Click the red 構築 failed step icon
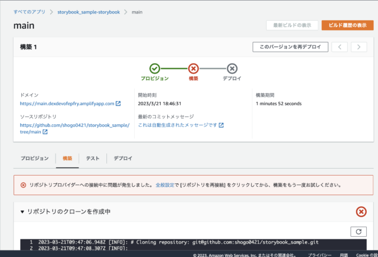 point(193,68)
